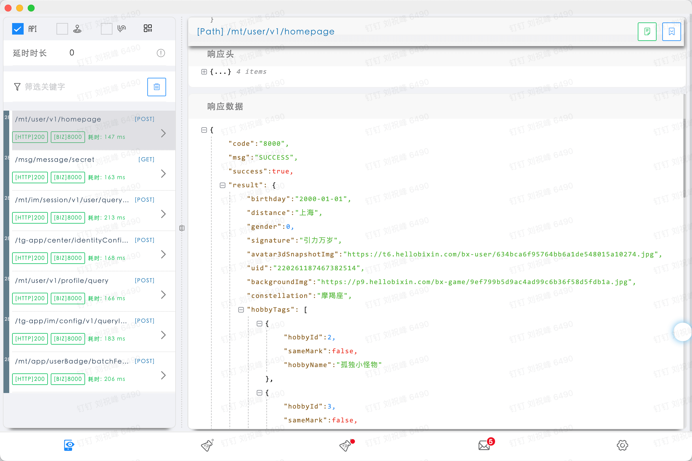
Task: Click the [GET] method label of /msg/message/secret
Action: [x=146, y=159]
